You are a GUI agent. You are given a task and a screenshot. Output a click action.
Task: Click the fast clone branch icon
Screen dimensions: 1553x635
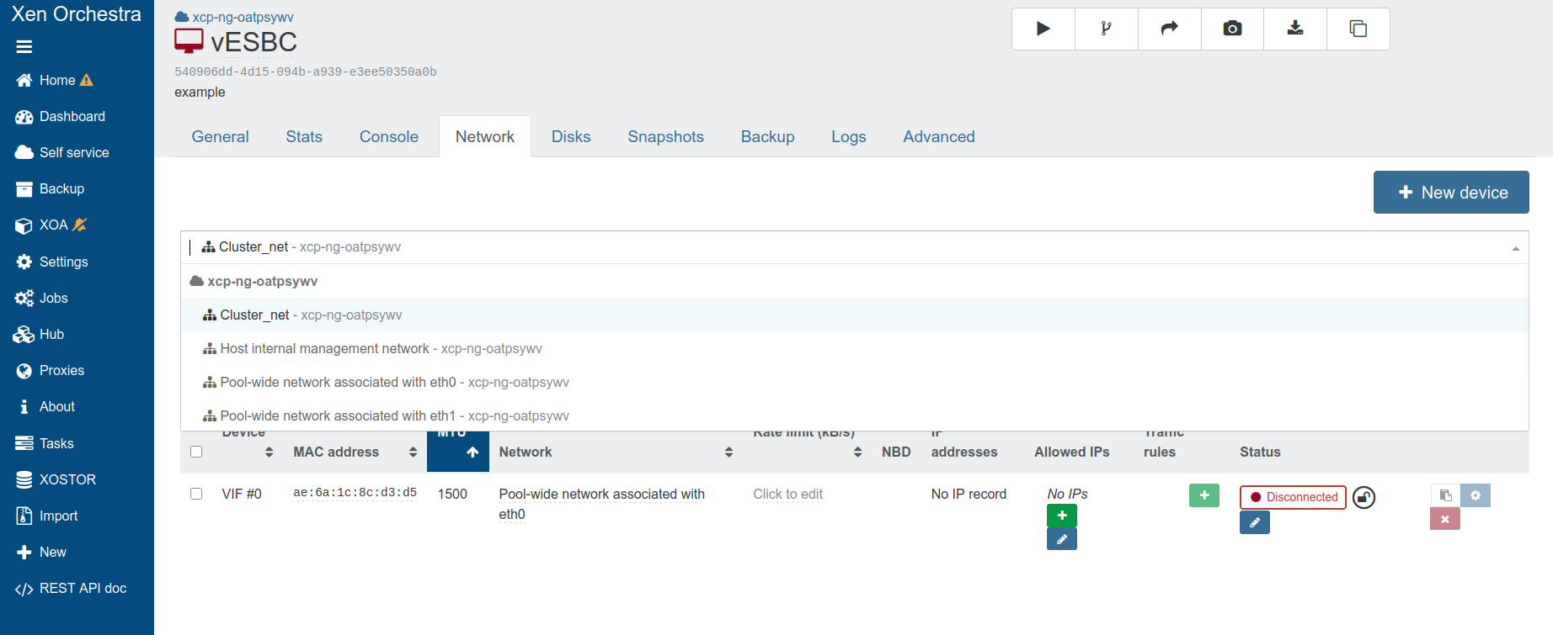pyautogui.click(x=1106, y=29)
